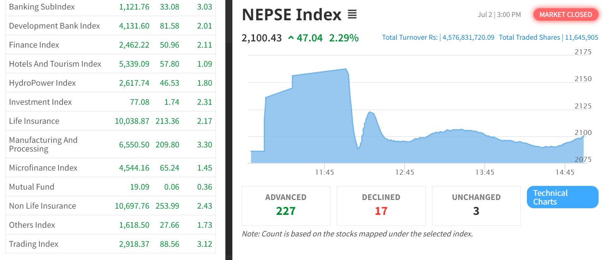
Task: Open the Life Insurance index row
Action: pos(111,121)
